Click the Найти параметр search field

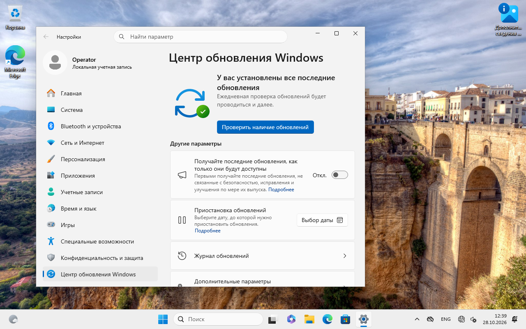pyautogui.click(x=201, y=37)
